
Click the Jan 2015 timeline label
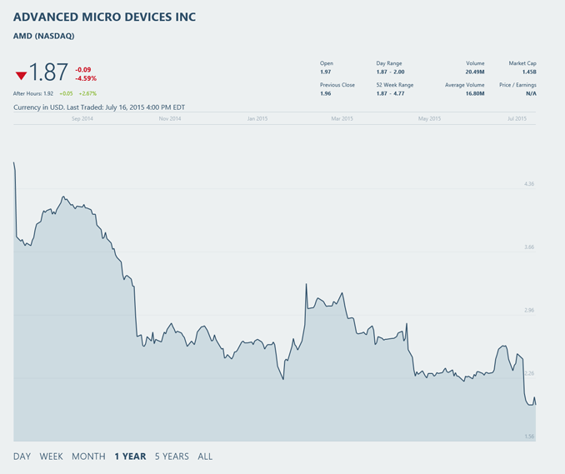pos(257,118)
